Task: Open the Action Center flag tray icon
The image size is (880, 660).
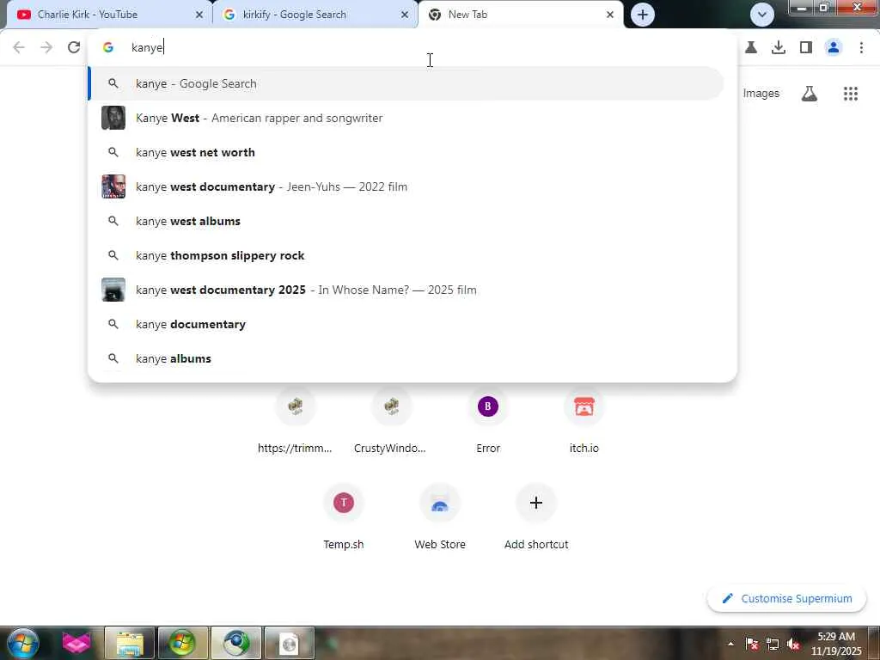Action: coord(752,644)
